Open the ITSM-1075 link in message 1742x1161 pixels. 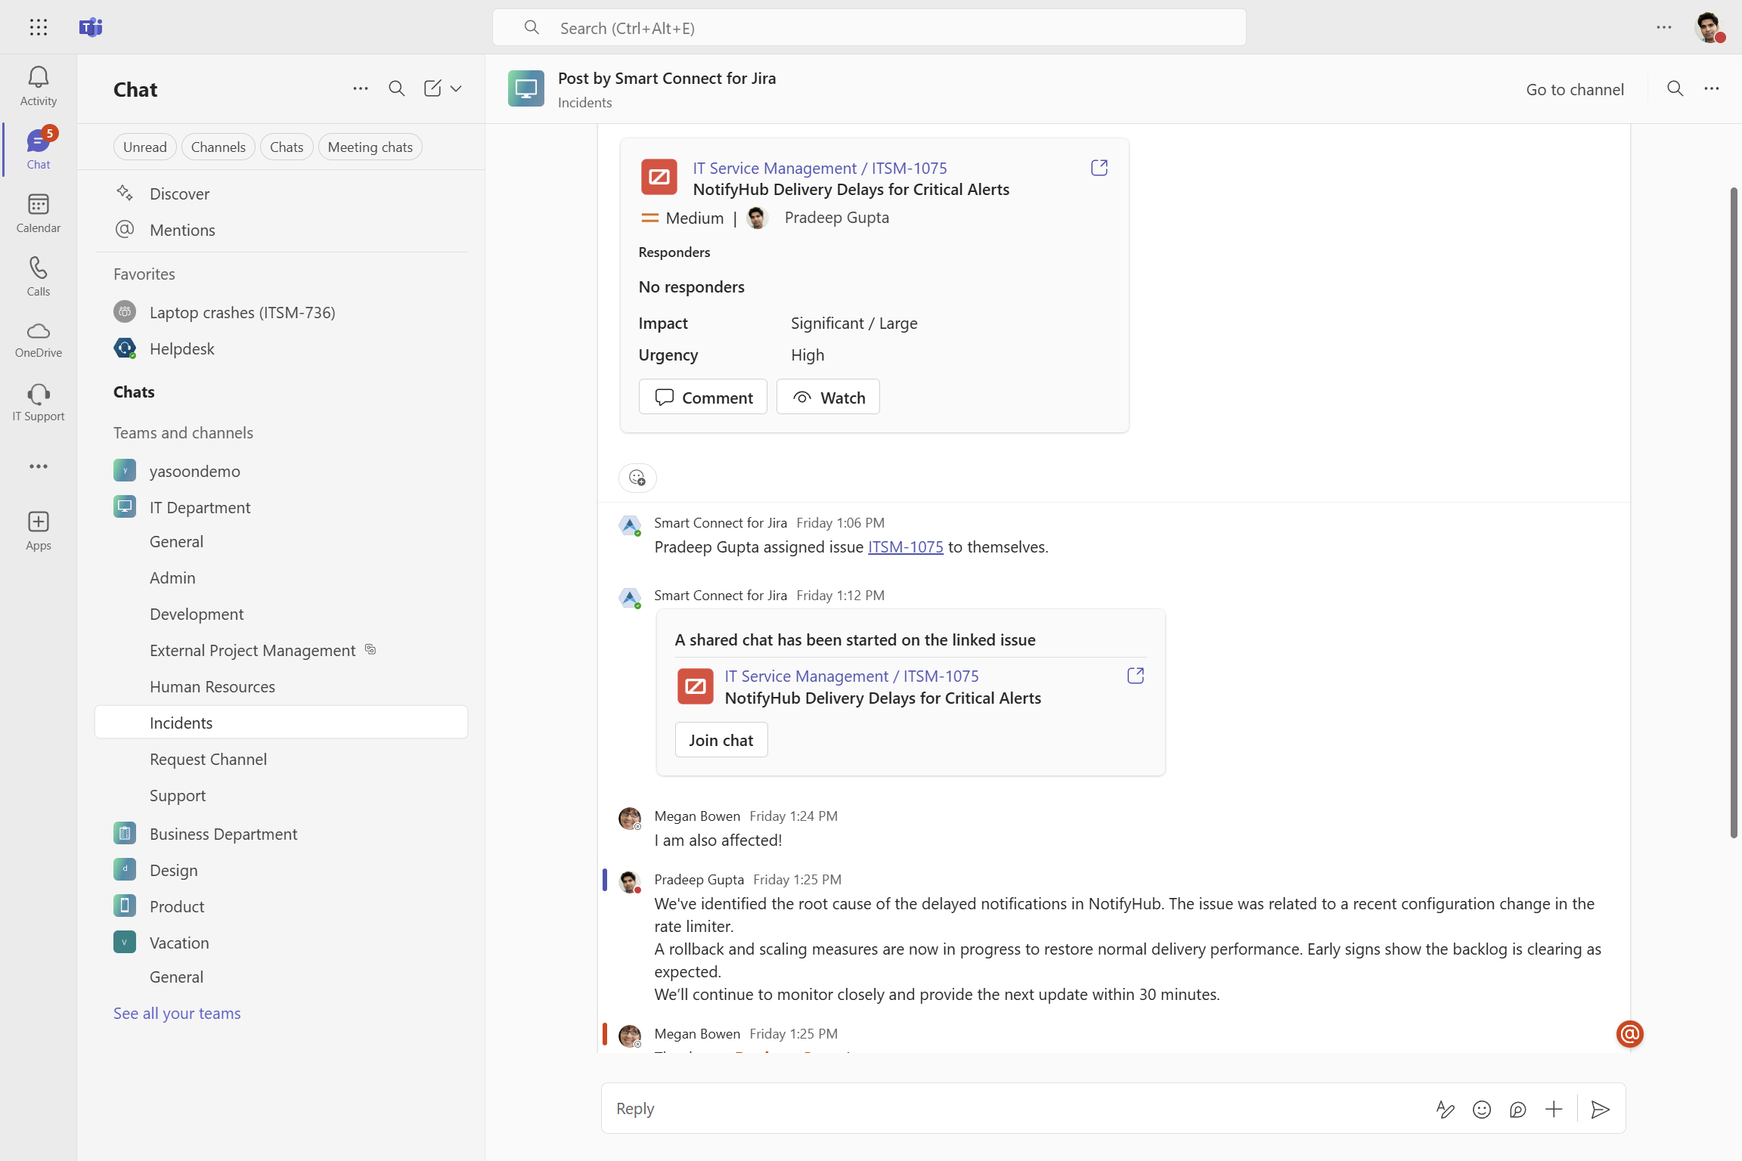[x=905, y=546]
